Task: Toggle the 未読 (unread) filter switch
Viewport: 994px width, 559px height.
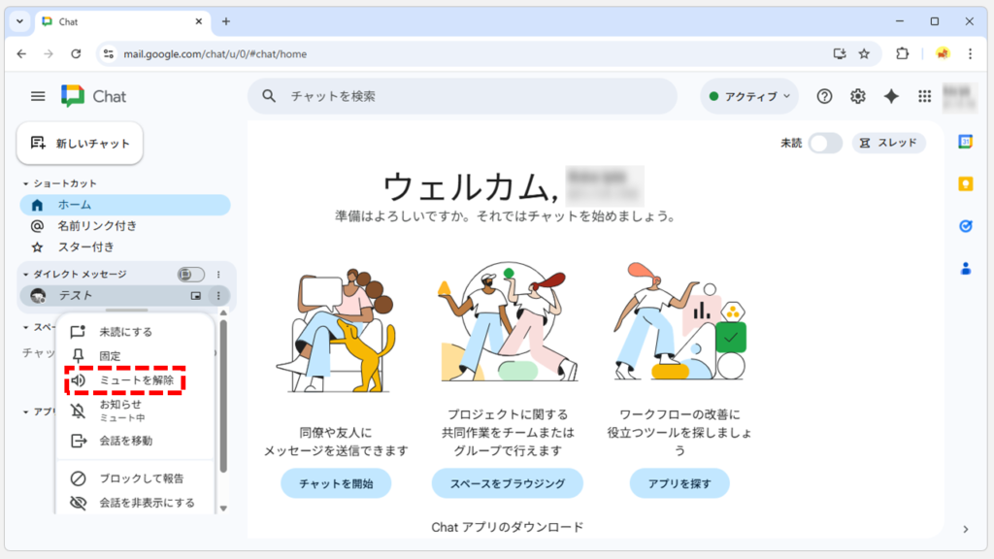Action: (824, 143)
